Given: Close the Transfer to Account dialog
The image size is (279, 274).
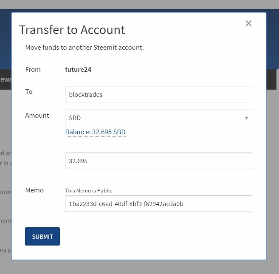Looking at the screenshot, I should click(x=248, y=23).
